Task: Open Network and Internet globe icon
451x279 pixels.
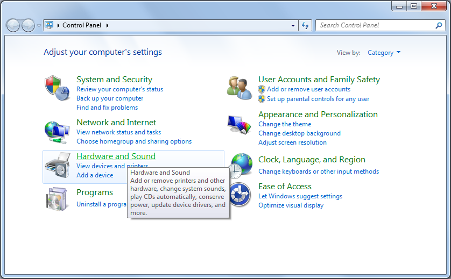Action: [x=57, y=132]
